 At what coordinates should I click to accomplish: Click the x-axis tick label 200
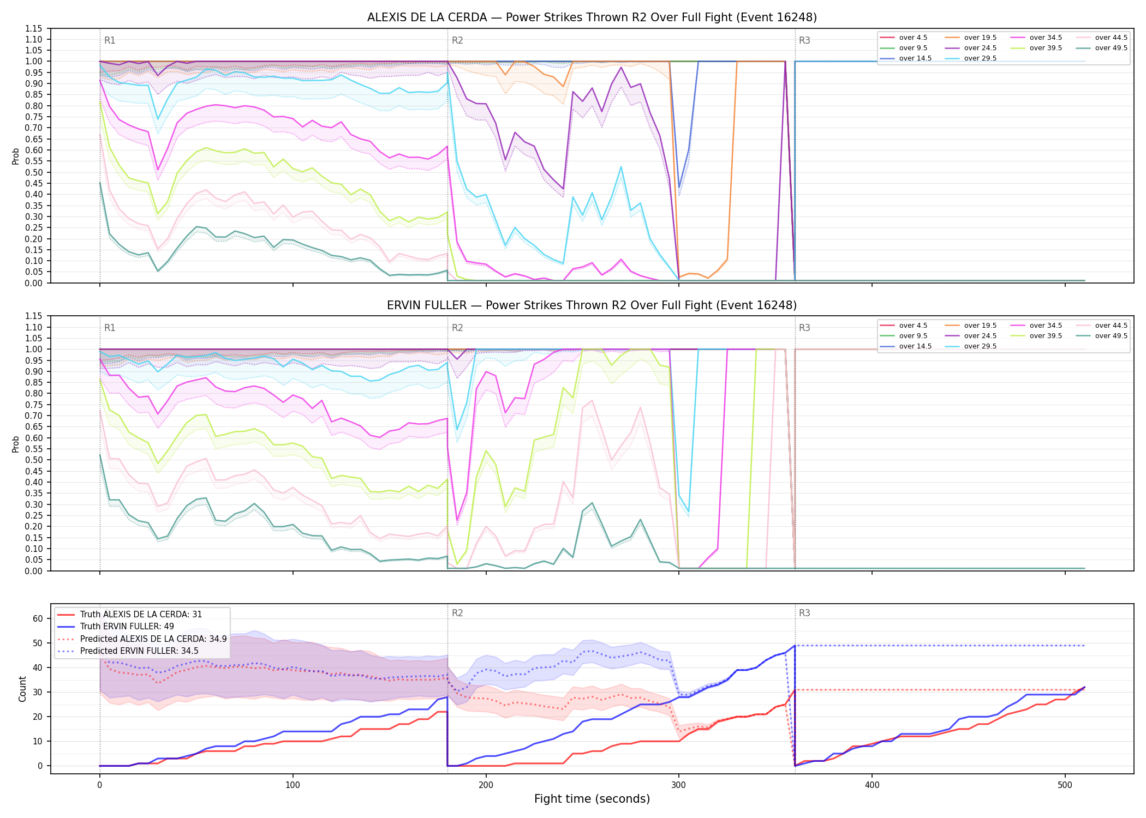[x=486, y=785]
